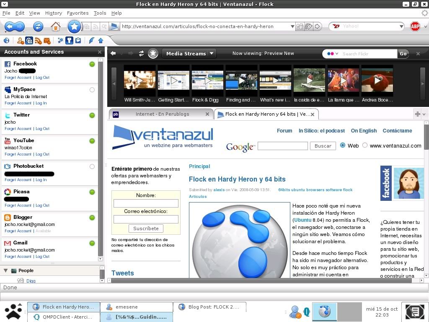Go to the home page icon
Image resolution: width=429 pixels, height=322 pixels.
56,26
